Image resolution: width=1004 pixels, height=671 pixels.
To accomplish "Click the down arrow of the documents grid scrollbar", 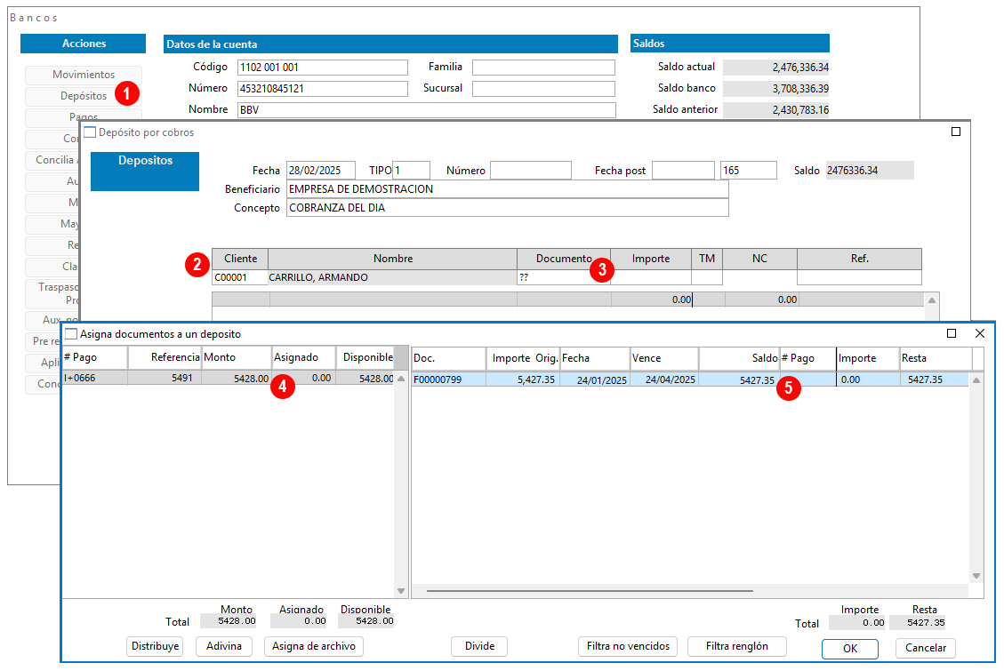I will [976, 576].
